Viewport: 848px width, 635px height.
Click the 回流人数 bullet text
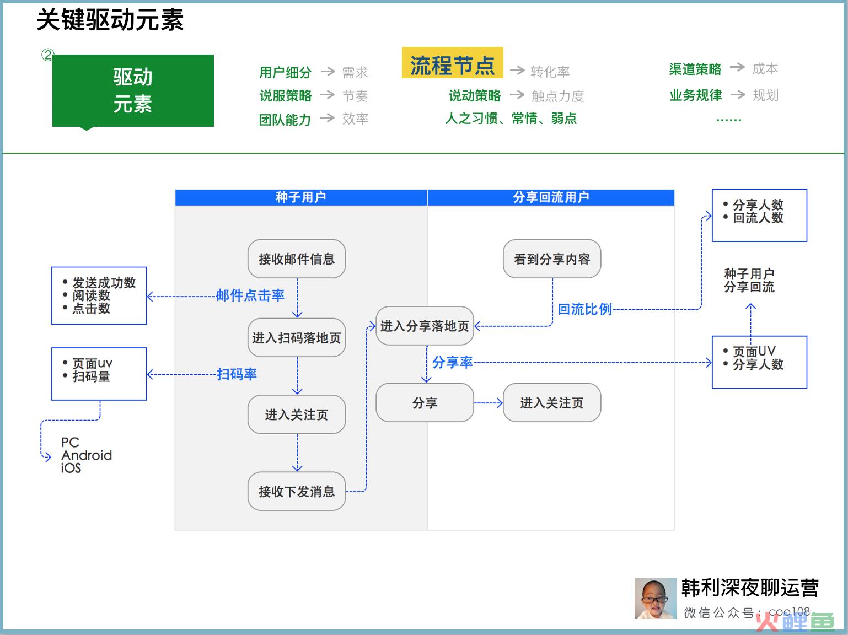coord(758,218)
